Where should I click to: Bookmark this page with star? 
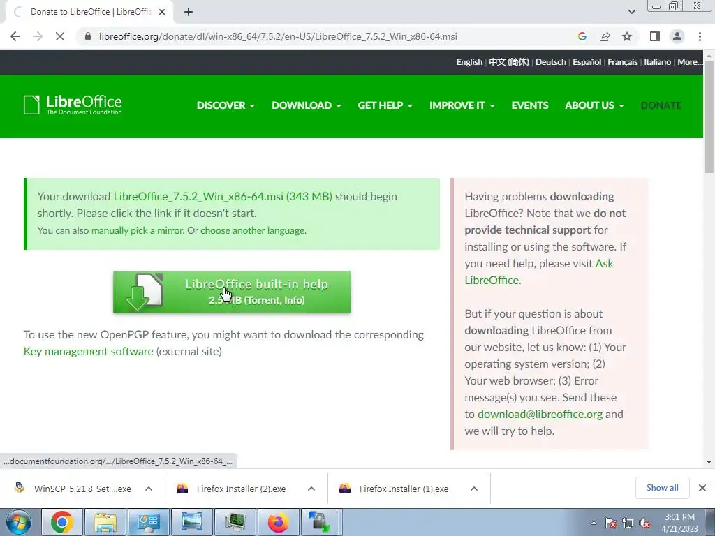[627, 36]
